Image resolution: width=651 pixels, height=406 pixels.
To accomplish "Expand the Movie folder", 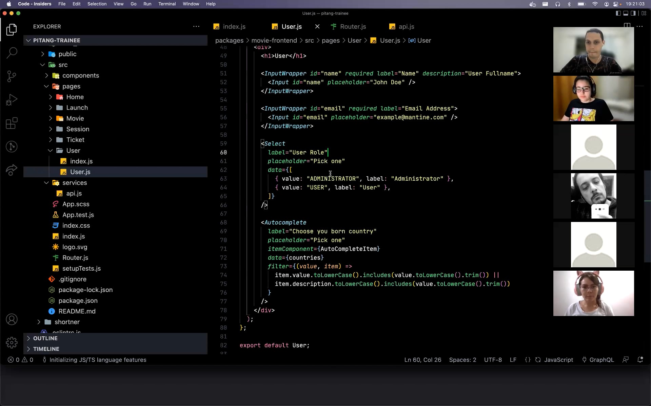I will pyautogui.click(x=115, y=118).
